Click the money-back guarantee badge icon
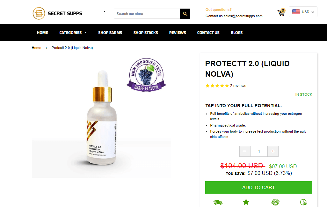The image size is (327, 207). tap(275, 202)
